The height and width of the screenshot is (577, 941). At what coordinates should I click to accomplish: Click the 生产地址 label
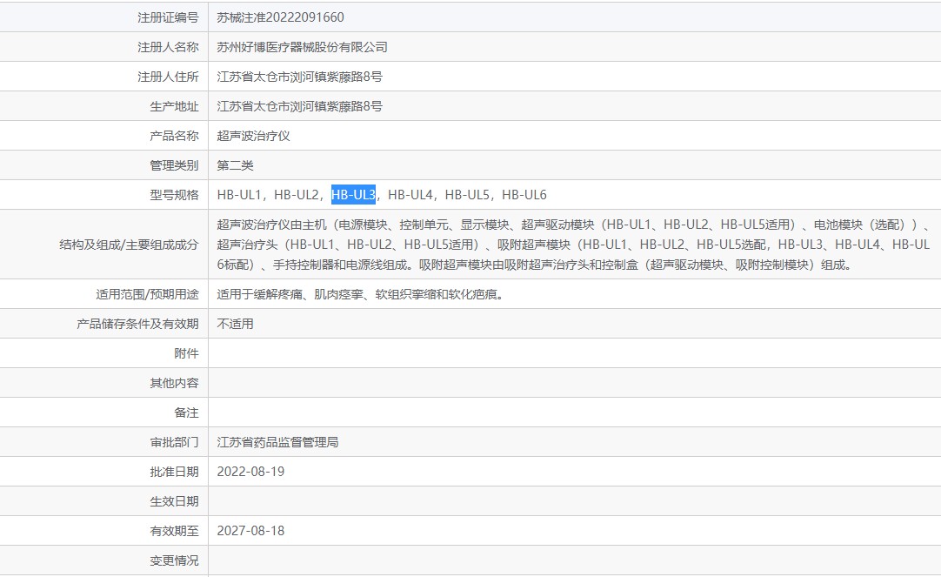coord(174,106)
